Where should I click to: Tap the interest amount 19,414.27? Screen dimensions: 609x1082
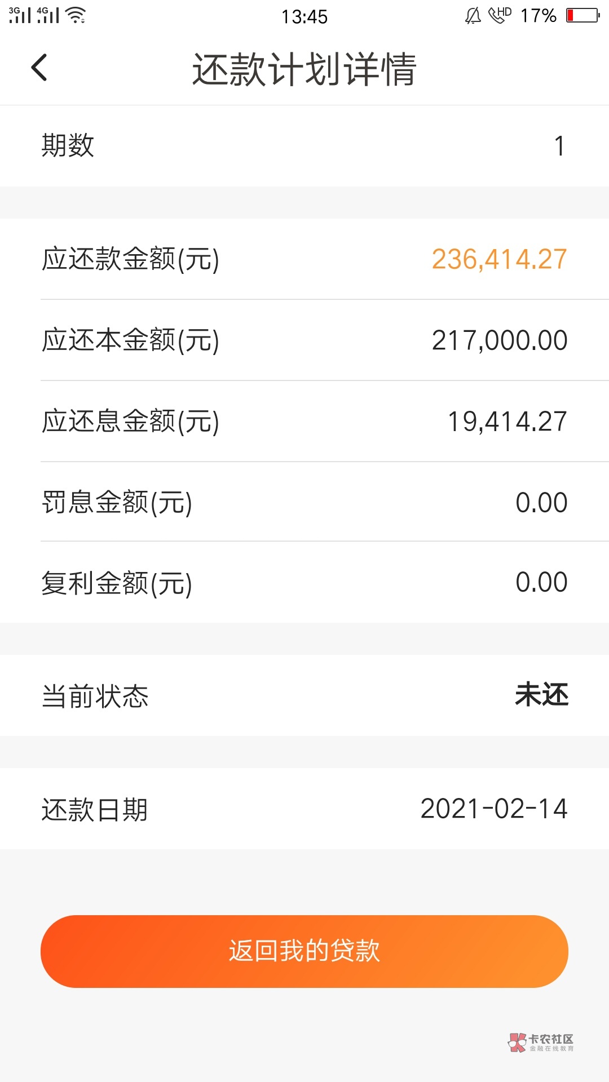pyautogui.click(x=507, y=422)
